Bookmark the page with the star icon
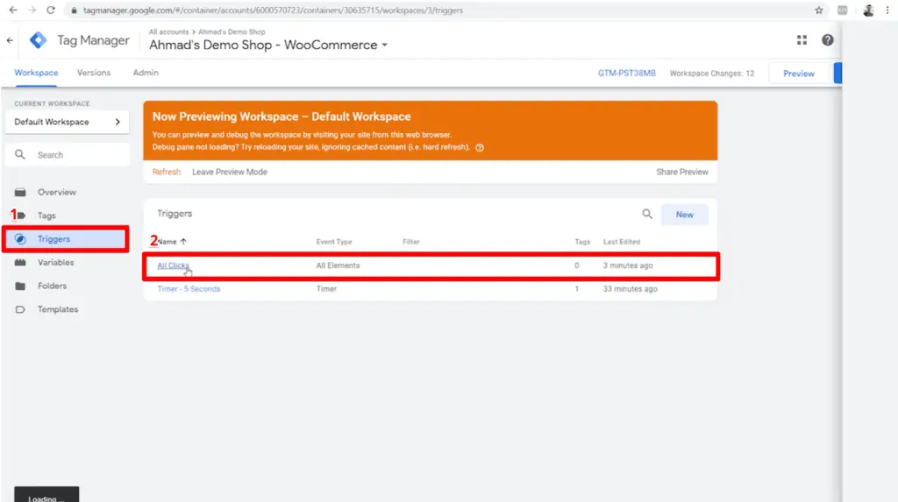This screenshot has height=502, width=898. (819, 11)
